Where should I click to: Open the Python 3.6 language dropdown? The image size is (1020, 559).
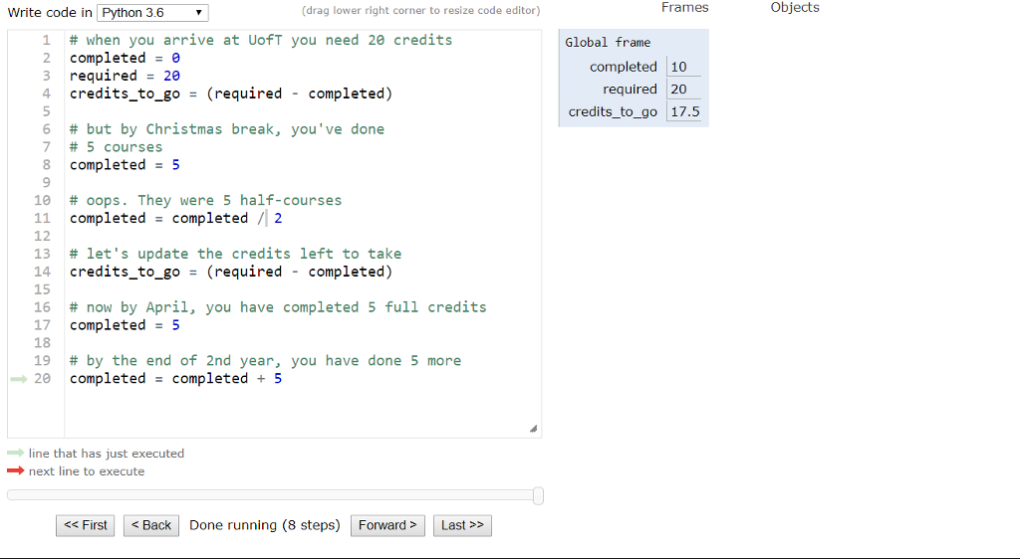tap(152, 12)
